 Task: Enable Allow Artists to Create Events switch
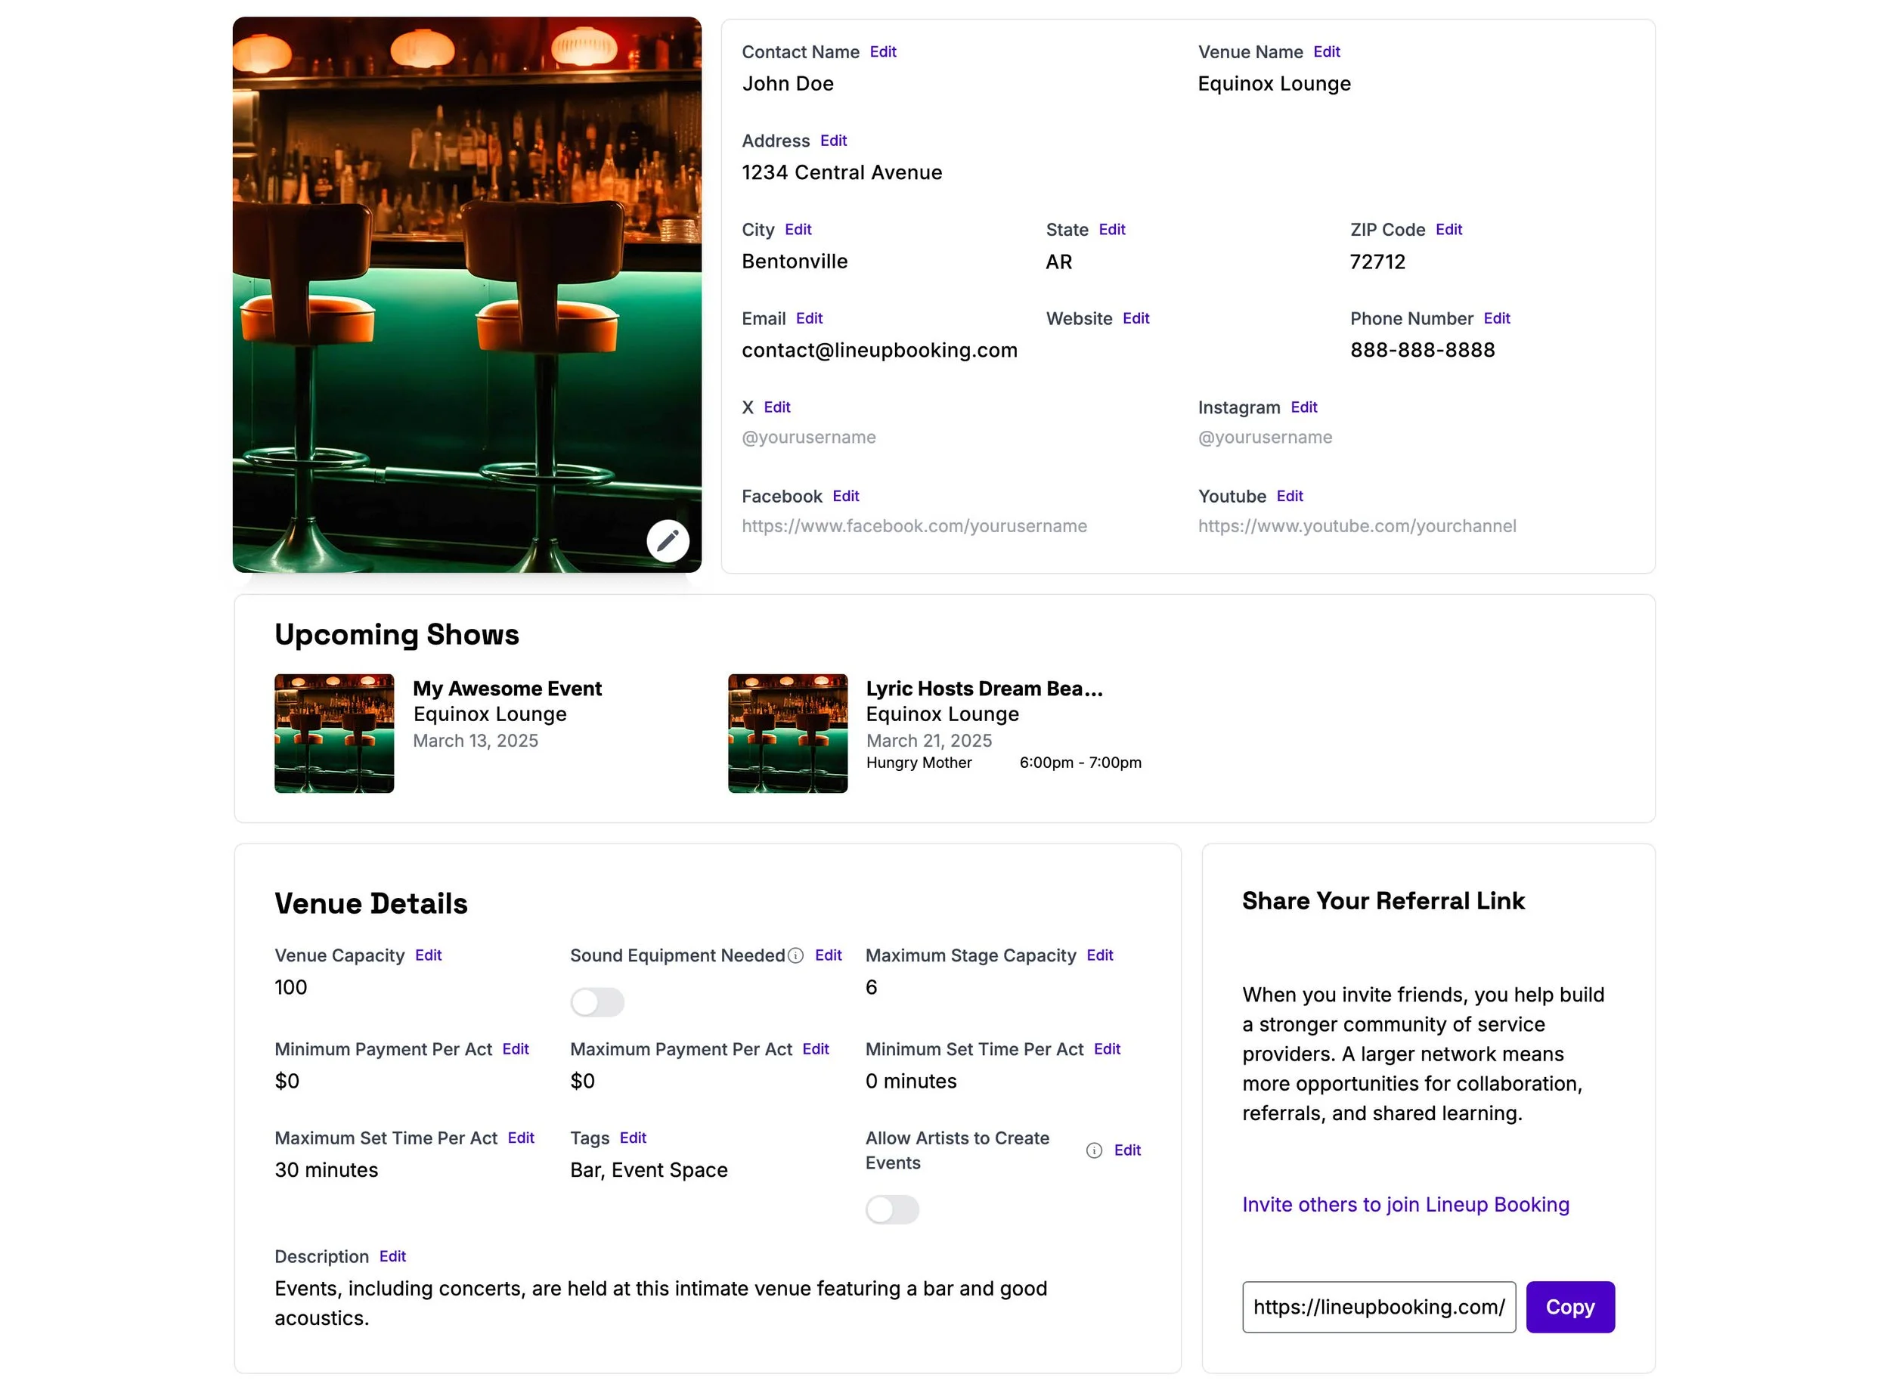pos(891,1209)
